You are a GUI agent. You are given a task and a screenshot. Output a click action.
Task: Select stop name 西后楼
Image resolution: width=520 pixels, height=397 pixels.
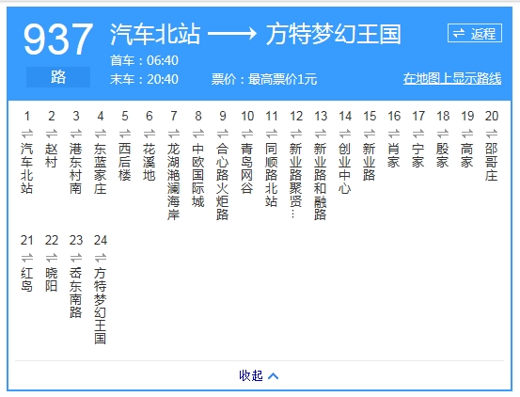(x=125, y=162)
